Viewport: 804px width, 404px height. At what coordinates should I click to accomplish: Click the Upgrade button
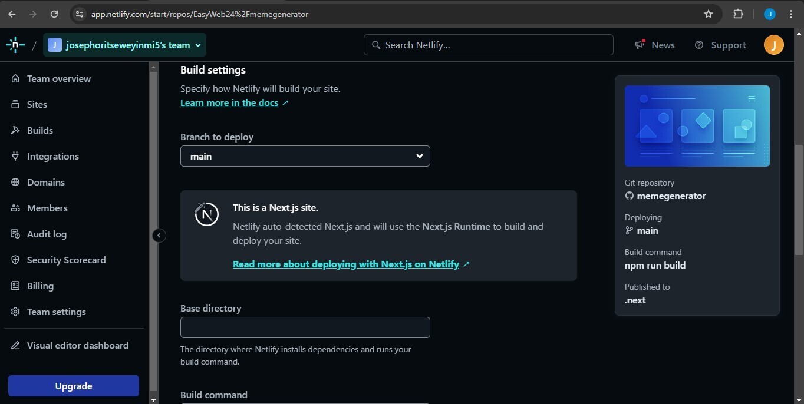tap(74, 386)
